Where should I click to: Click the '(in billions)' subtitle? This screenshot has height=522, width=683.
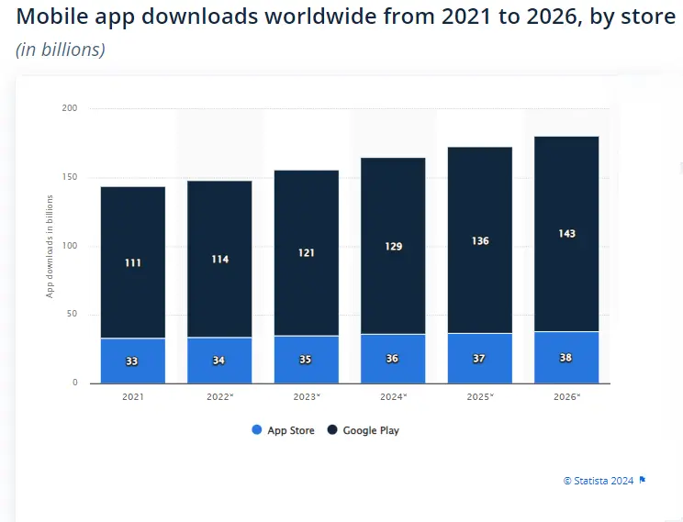point(61,50)
